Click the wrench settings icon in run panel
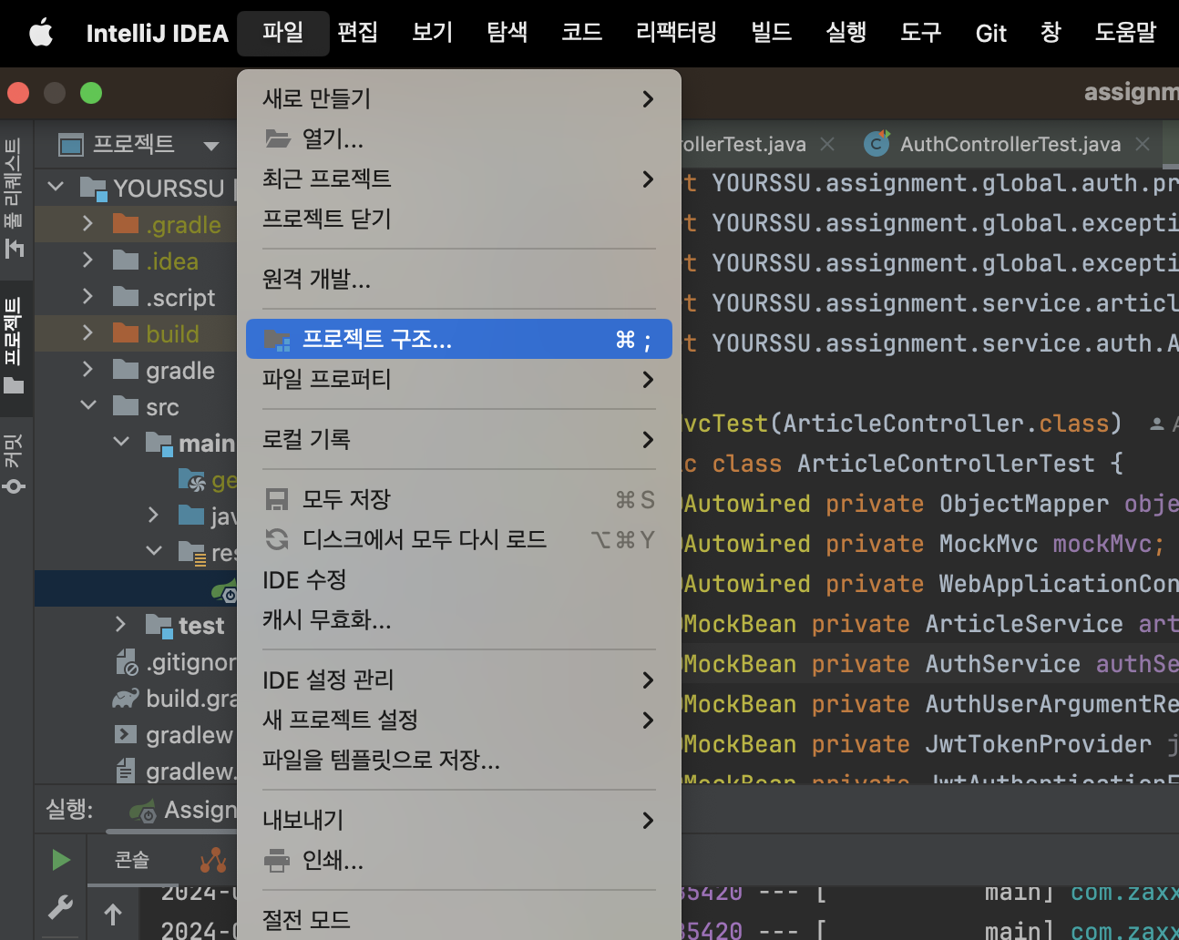This screenshot has width=1179, height=940. [61, 907]
